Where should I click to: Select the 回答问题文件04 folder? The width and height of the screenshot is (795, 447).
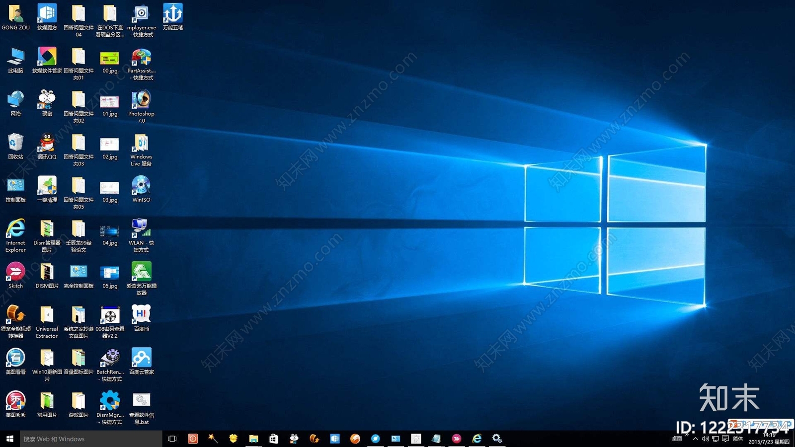(x=79, y=20)
